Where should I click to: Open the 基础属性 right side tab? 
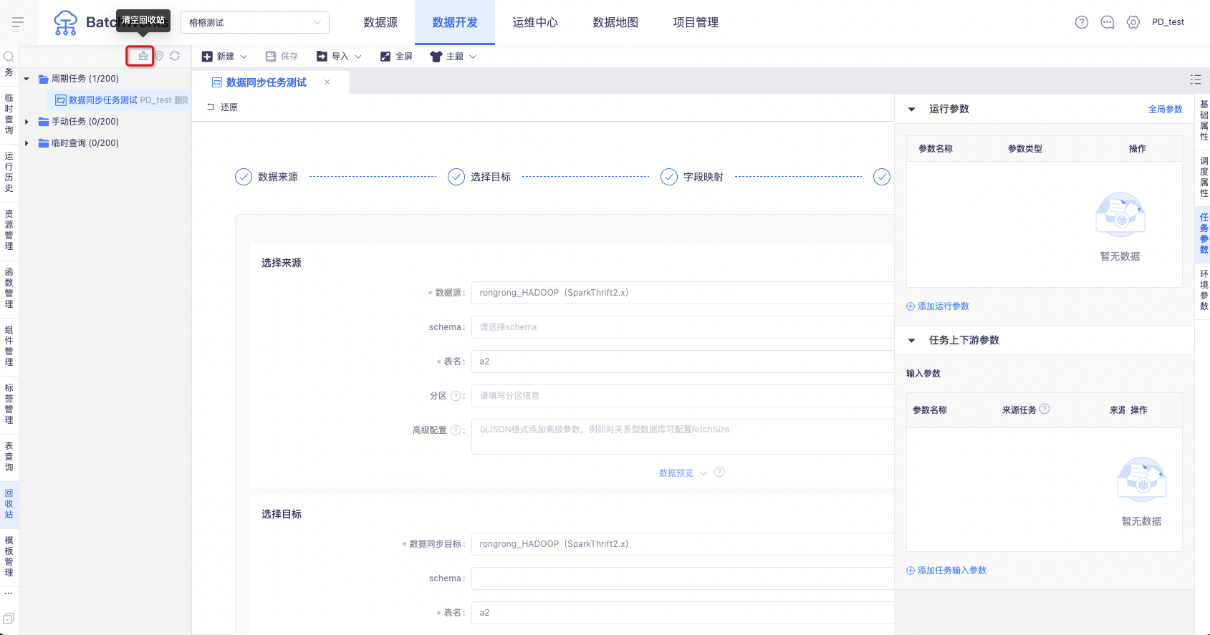[1204, 120]
